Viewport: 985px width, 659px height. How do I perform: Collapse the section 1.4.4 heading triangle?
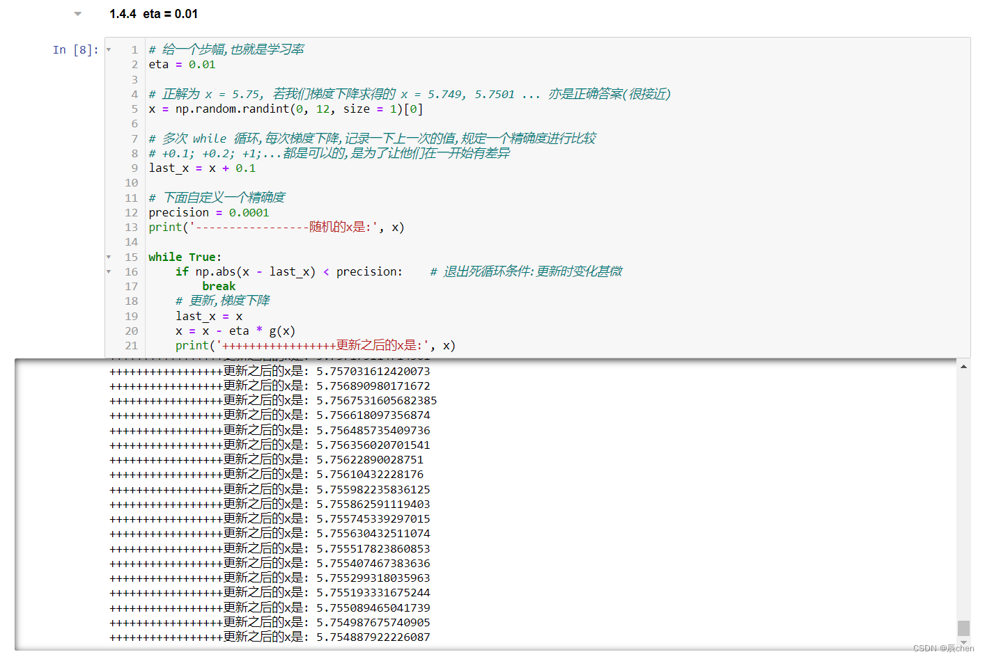coord(78,14)
